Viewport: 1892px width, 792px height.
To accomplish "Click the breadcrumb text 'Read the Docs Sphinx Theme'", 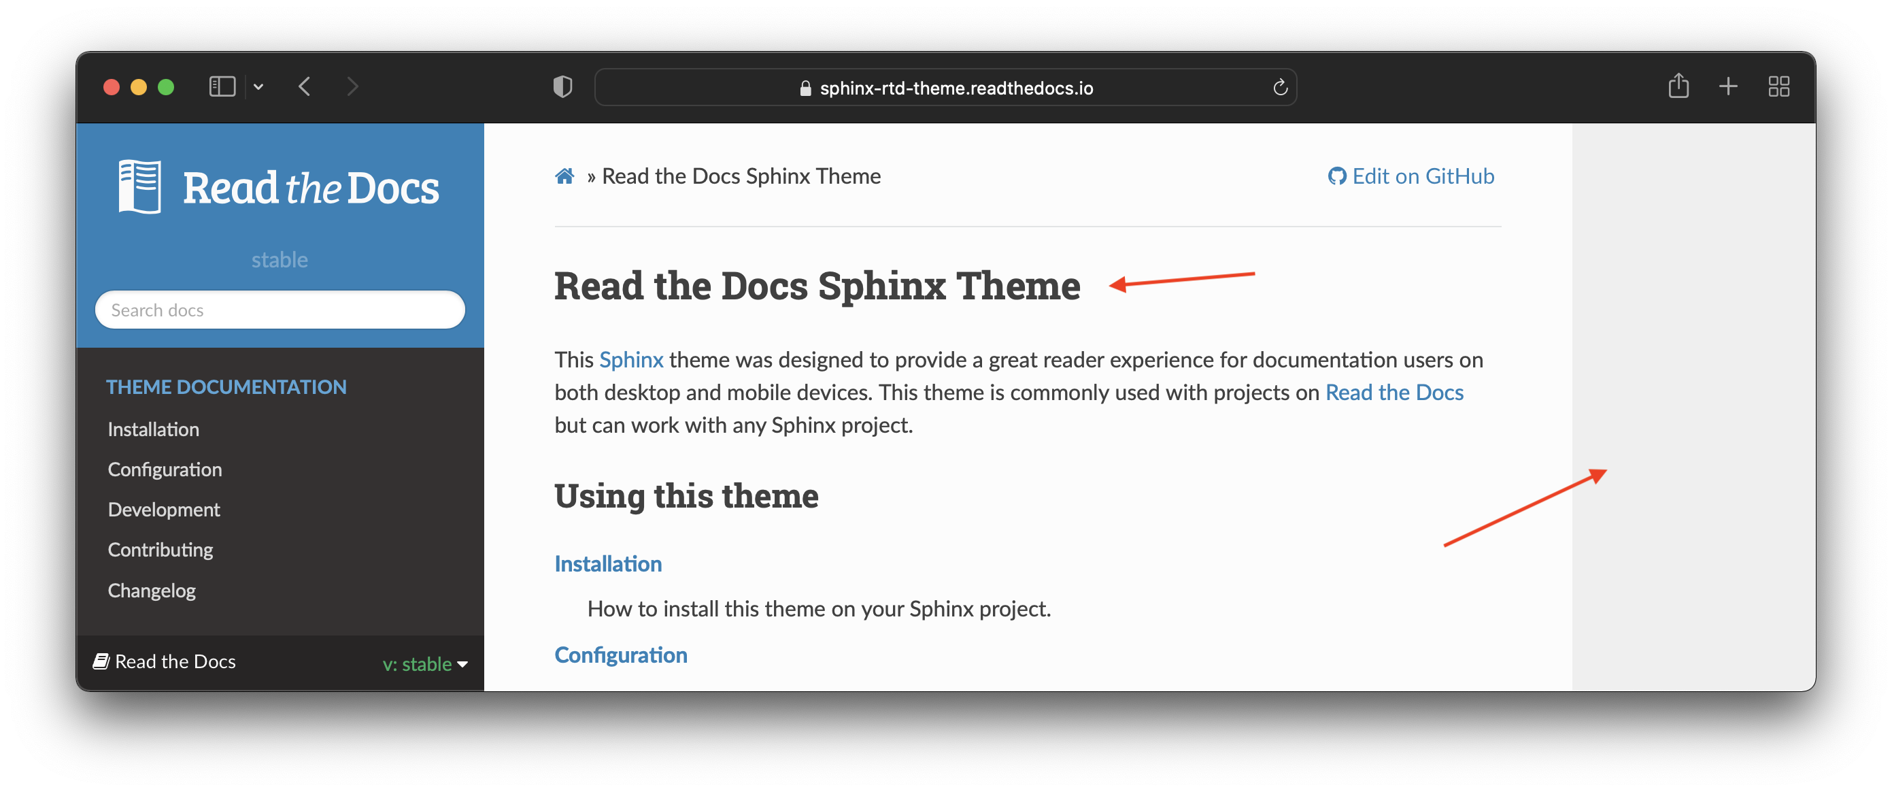I will [741, 176].
